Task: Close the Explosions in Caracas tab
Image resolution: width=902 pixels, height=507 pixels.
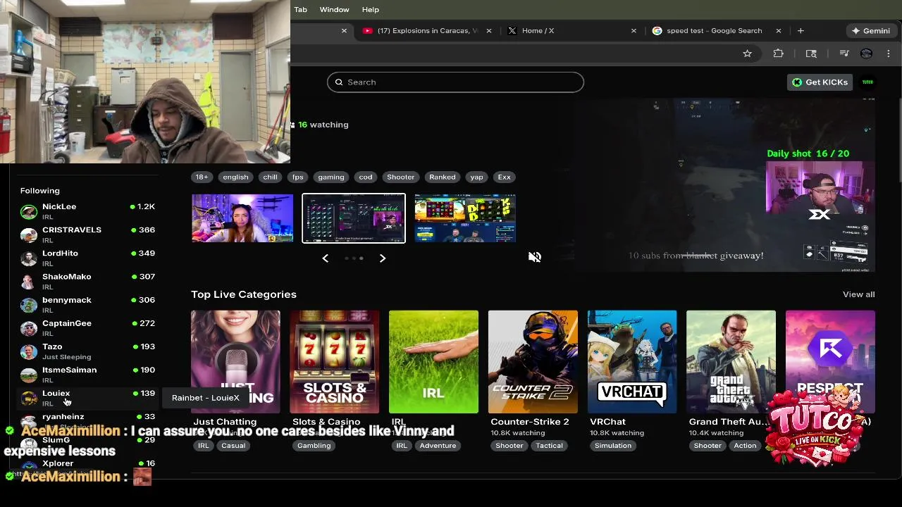Action: click(x=490, y=31)
